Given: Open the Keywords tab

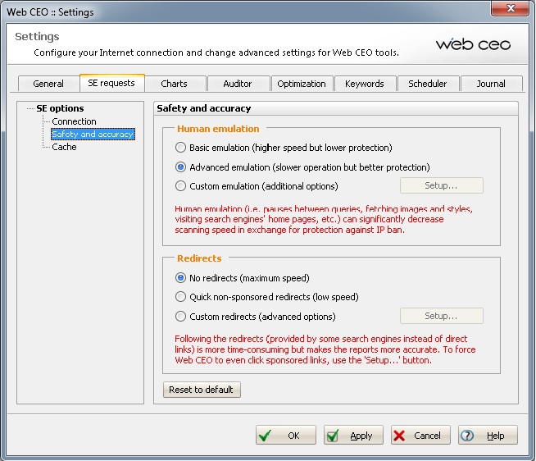Looking at the screenshot, I should pos(365,84).
